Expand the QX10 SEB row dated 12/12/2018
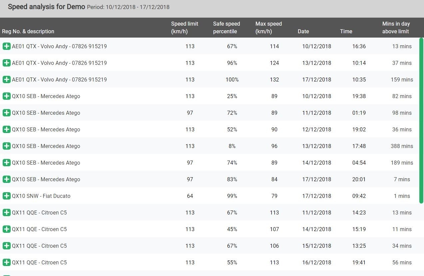Viewport: 424px width, 276px height. tap(6, 129)
